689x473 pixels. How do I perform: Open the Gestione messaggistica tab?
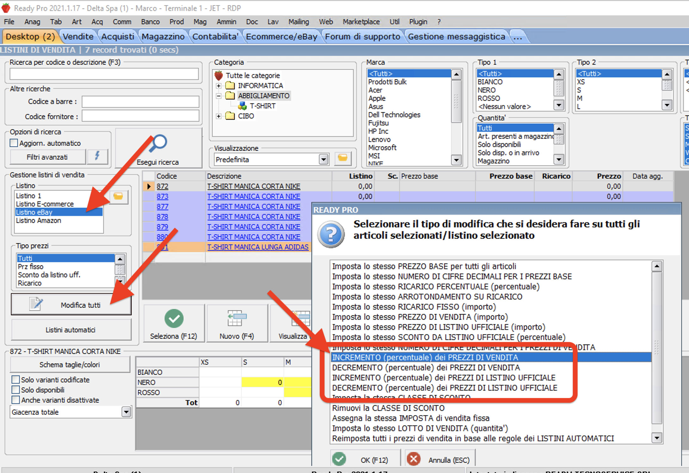(x=456, y=36)
